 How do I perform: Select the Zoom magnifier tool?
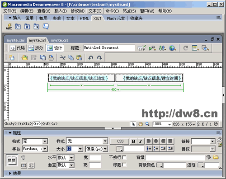147,124
